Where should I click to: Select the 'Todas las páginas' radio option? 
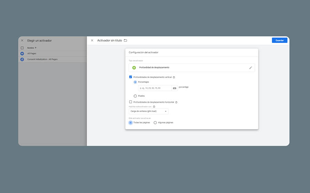click(x=131, y=123)
